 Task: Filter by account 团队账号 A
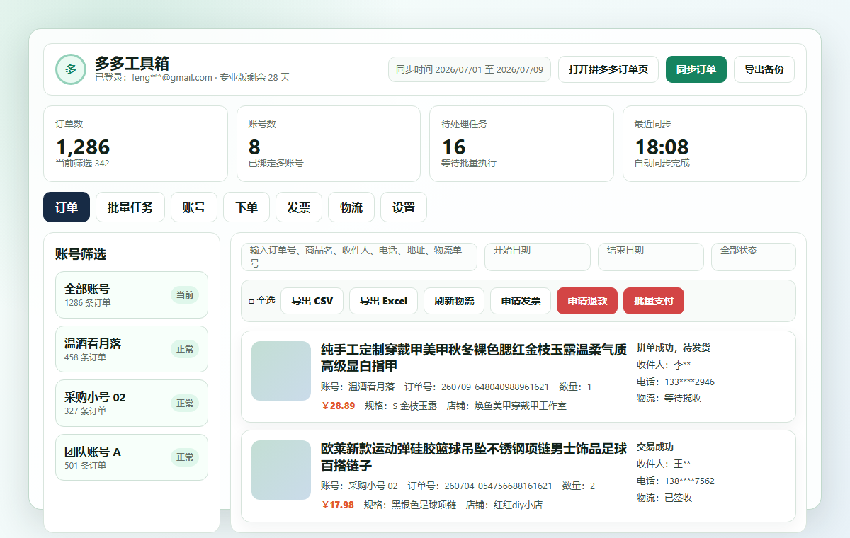click(x=132, y=457)
